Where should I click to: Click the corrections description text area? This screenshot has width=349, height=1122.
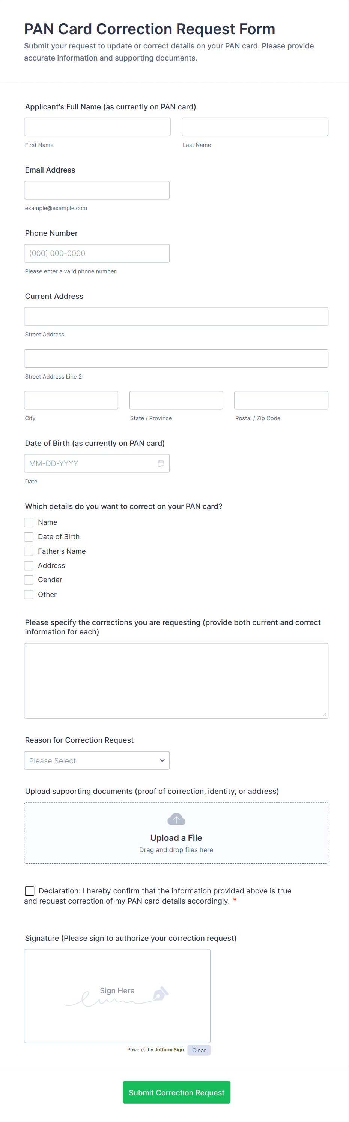pyautogui.click(x=176, y=680)
